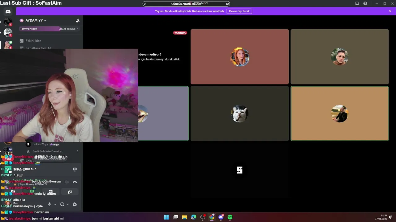Switch to Chrome on the taskbar

pyautogui.click(x=212, y=217)
